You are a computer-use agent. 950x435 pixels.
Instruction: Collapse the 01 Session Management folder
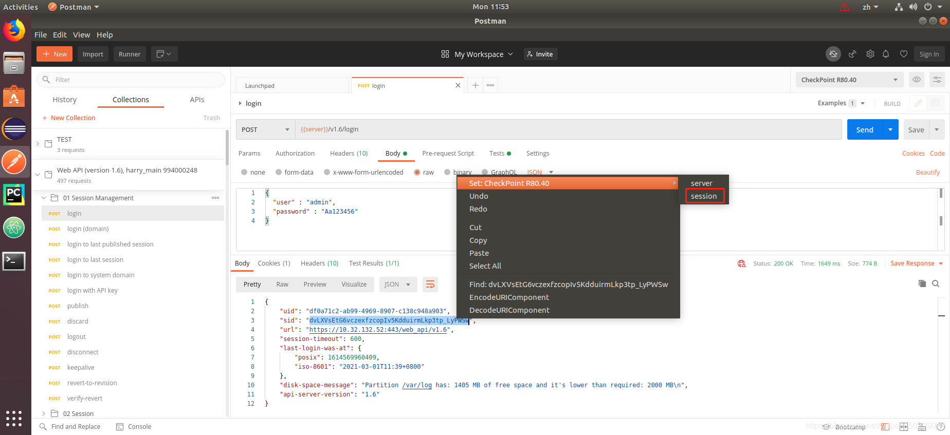(x=44, y=198)
